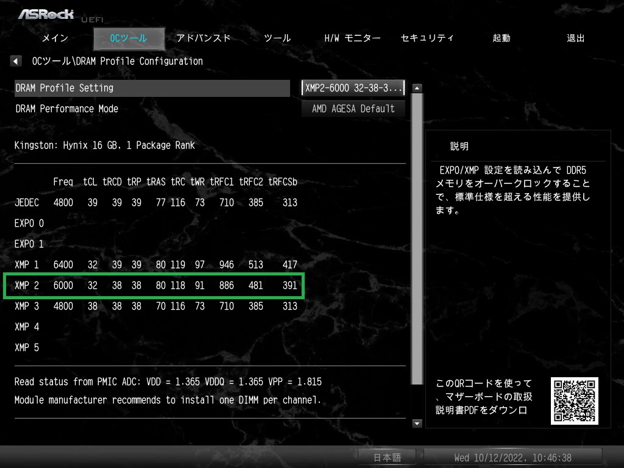The image size is (624, 468).
Task: Click the Freq column header
Action: (63, 182)
